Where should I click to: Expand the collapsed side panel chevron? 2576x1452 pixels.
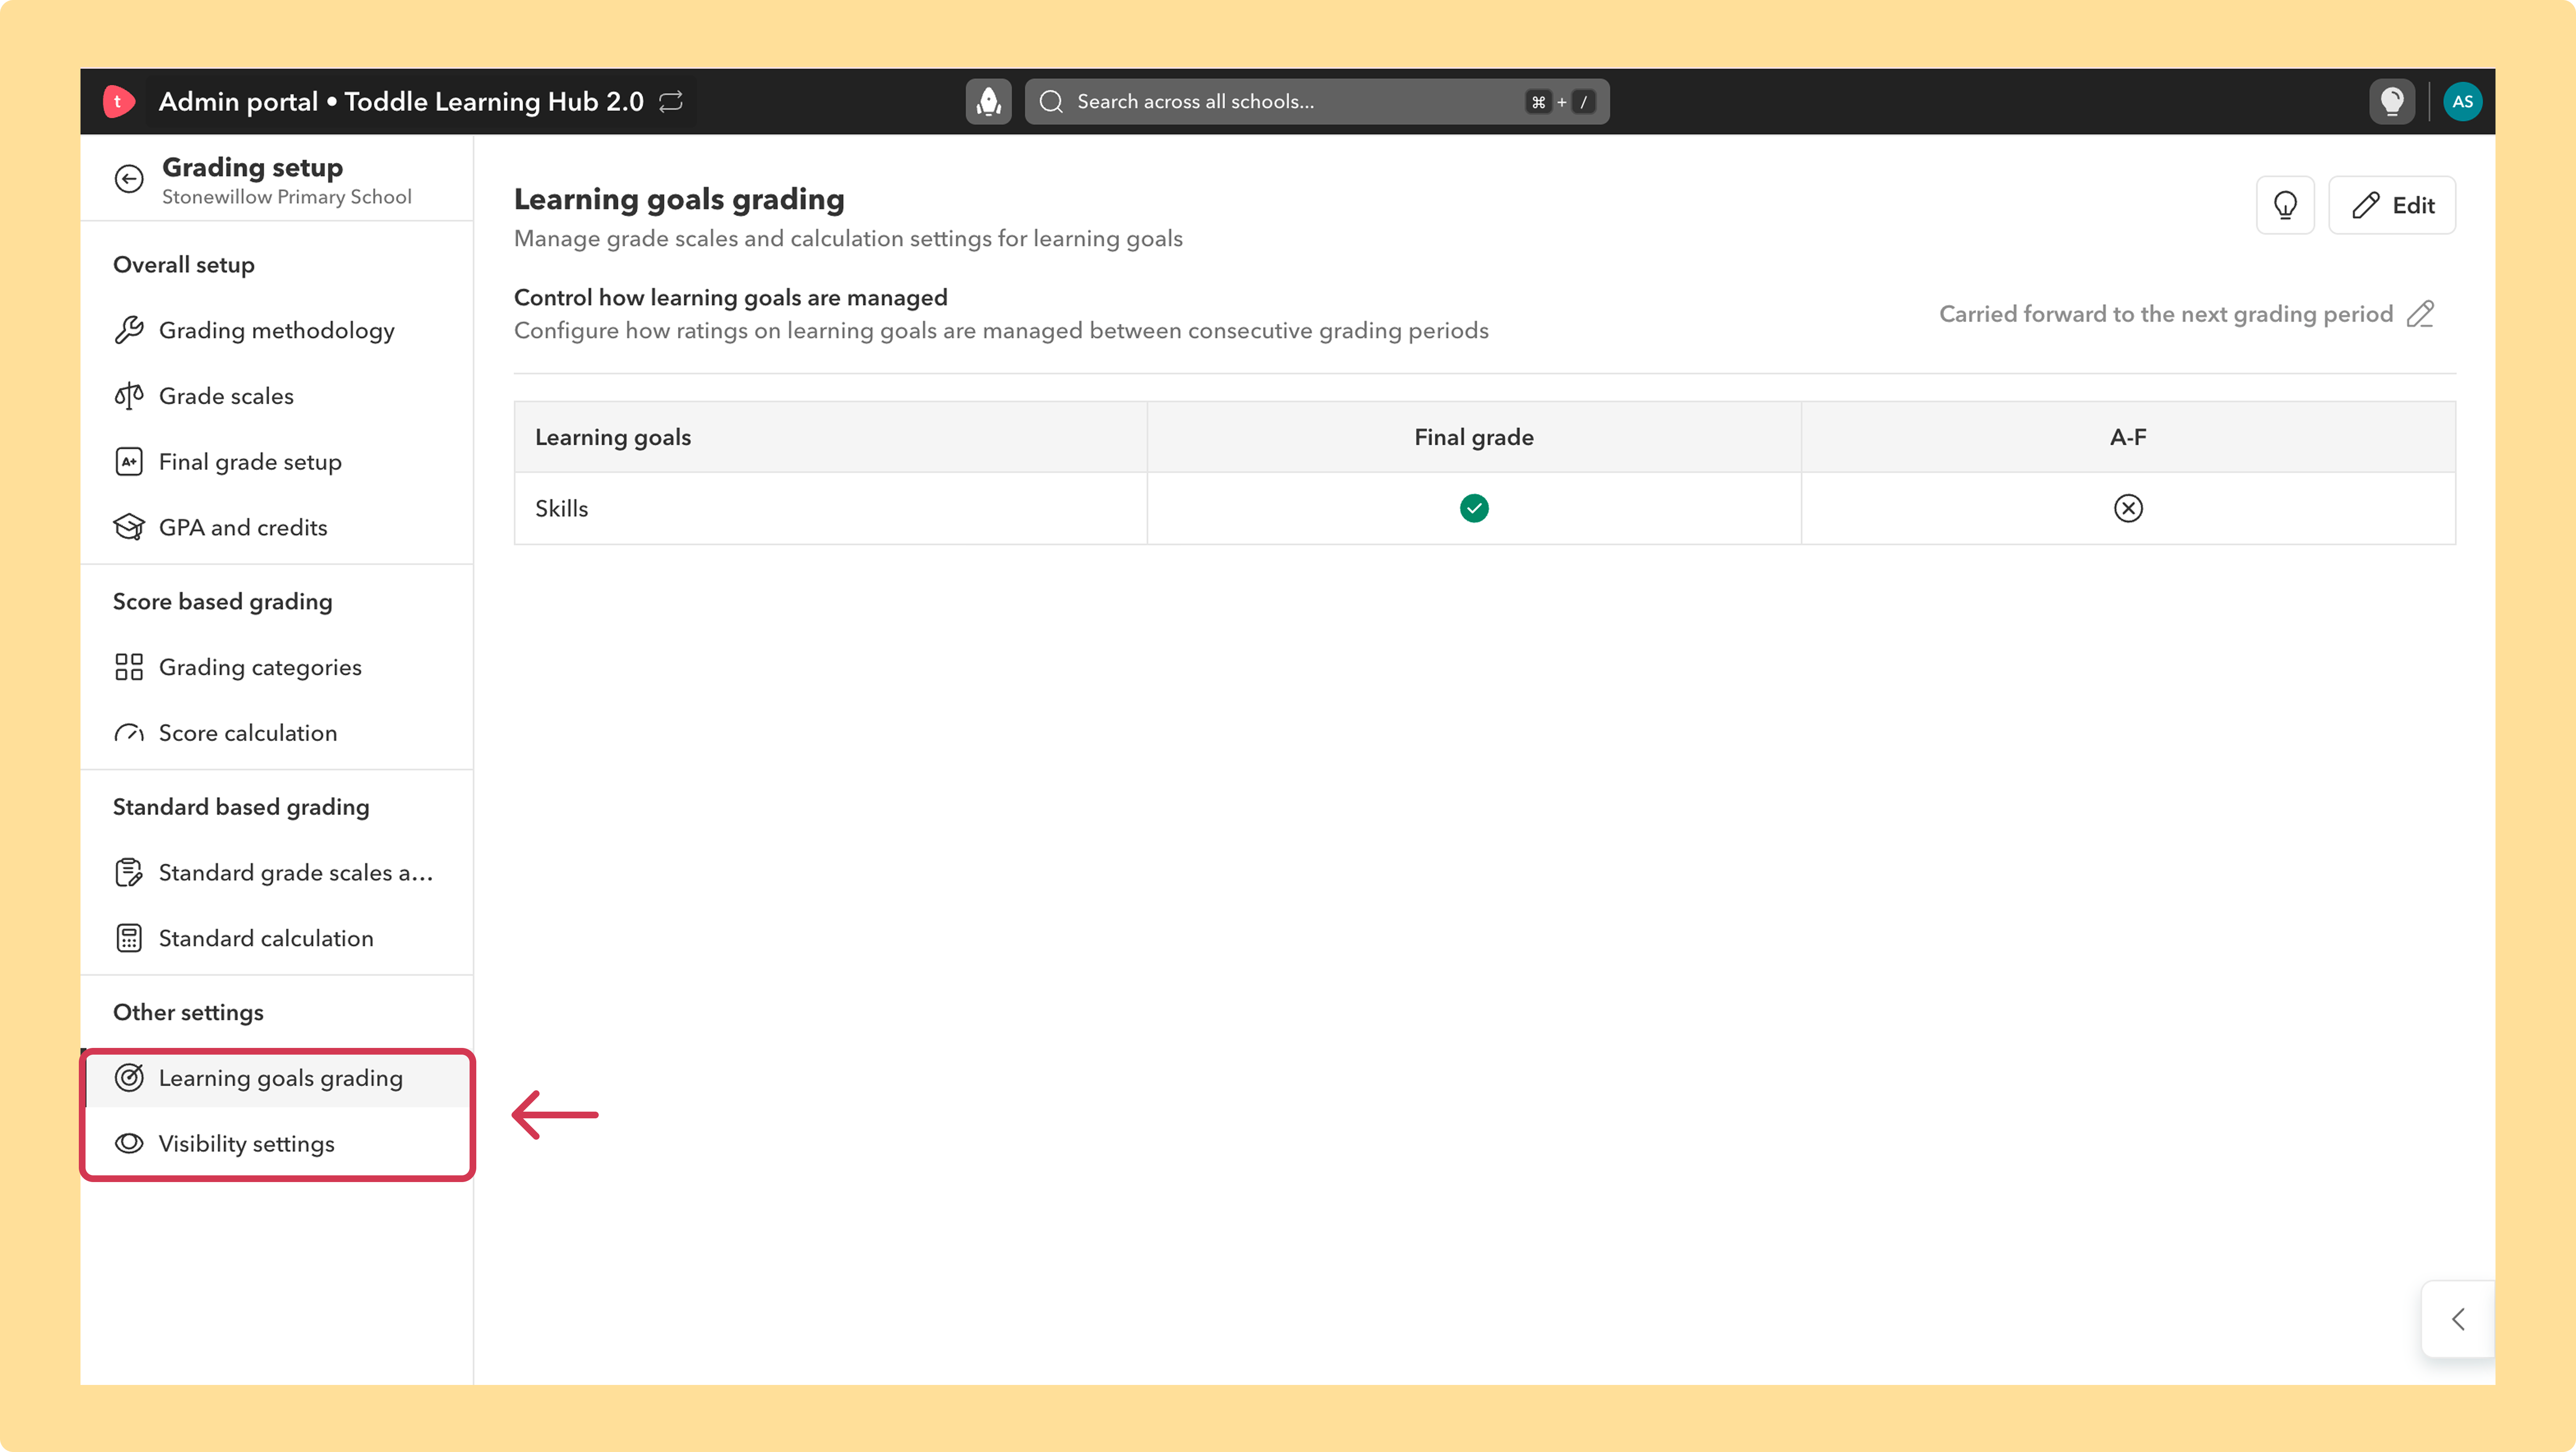pos(2458,1319)
